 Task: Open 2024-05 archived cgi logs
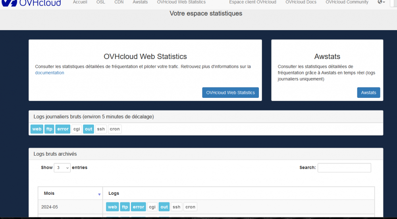tap(152, 207)
